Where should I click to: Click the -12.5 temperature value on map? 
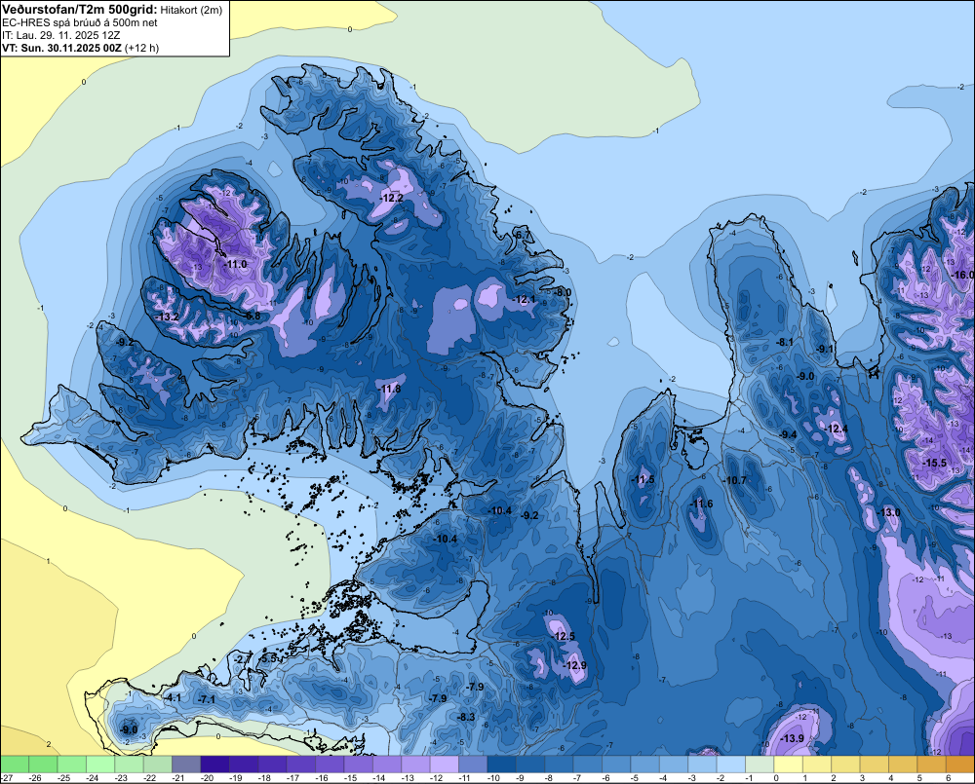pyautogui.click(x=564, y=636)
